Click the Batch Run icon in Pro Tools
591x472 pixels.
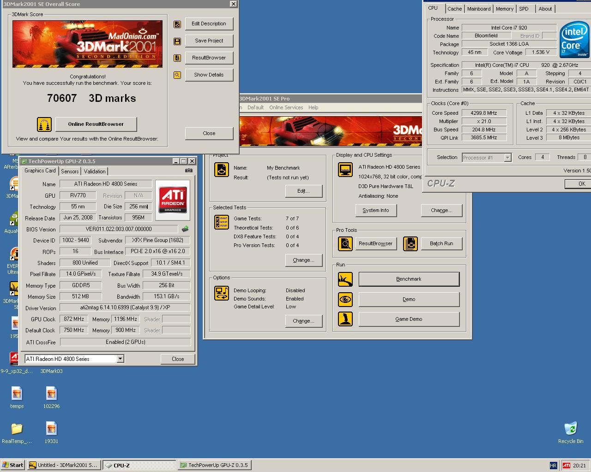pyautogui.click(x=410, y=243)
